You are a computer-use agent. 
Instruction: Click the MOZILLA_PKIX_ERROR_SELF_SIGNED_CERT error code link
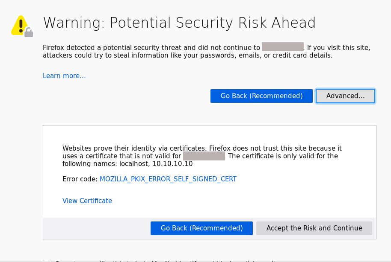tap(168, 179)
